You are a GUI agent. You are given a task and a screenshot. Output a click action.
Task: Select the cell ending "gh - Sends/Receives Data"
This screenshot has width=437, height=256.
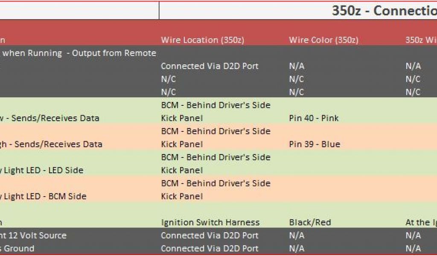(x=51, y=144)
